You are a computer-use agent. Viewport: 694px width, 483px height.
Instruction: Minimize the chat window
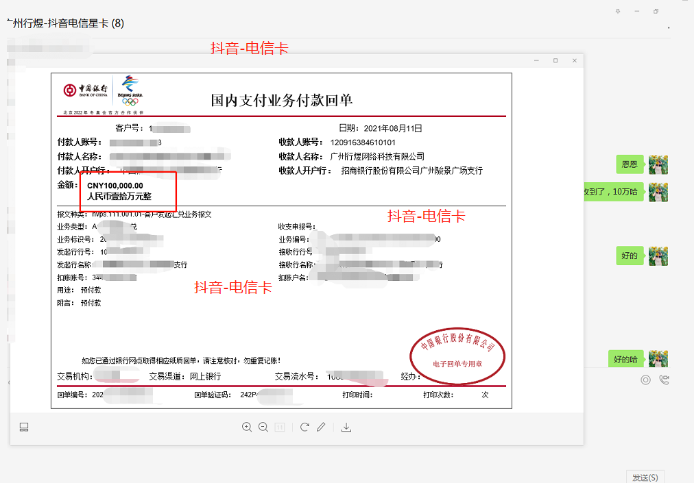coord(637,11)
